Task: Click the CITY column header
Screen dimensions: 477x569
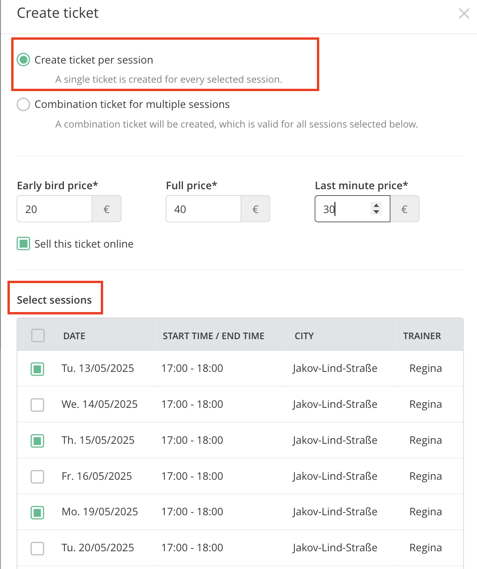Action: [304, 336]
